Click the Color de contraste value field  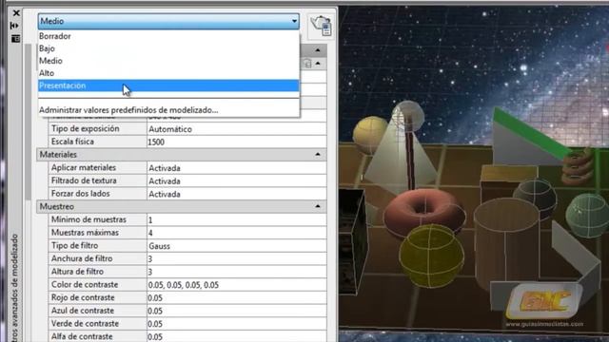(x=237, y=285)
